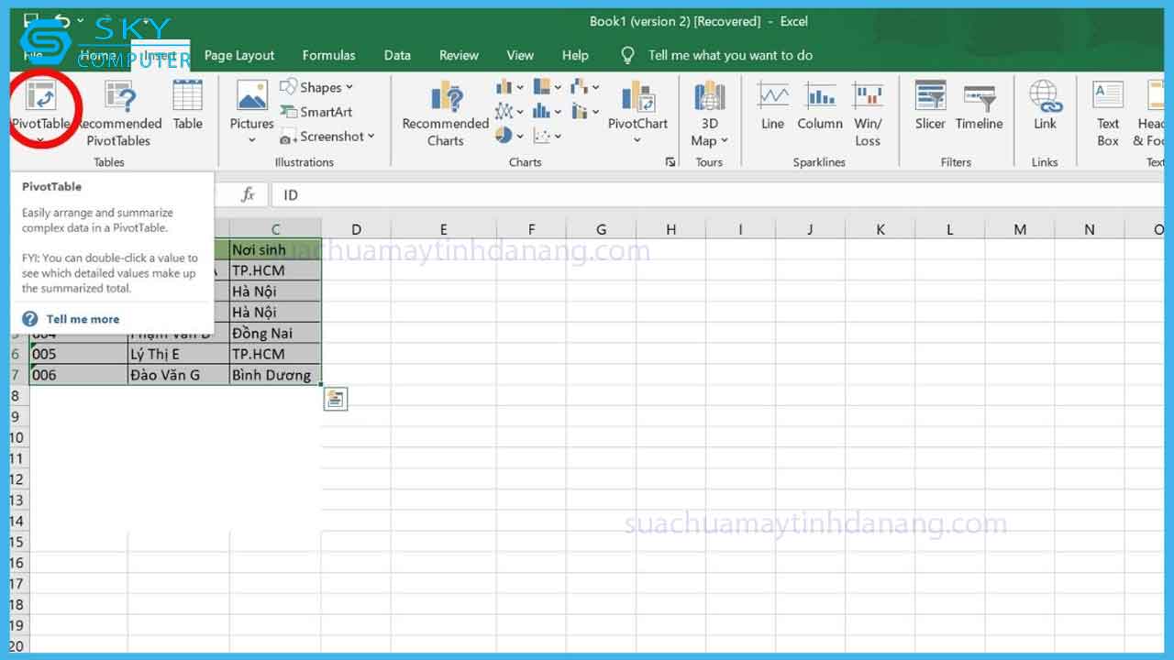Image resolution: width=1174 pixels, height=660 pixels.
Task: Insert a line or area chart
Action: pyautogui.click(x=509, y=111)
